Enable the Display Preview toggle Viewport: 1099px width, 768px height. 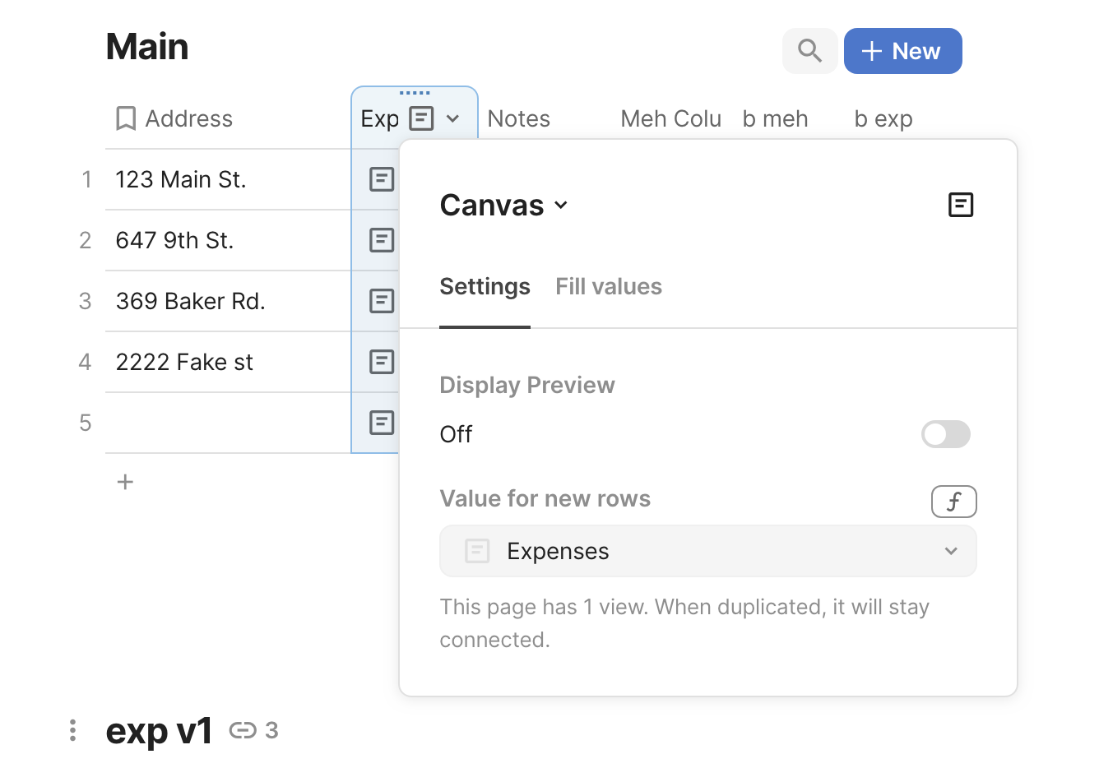point(945,434)
